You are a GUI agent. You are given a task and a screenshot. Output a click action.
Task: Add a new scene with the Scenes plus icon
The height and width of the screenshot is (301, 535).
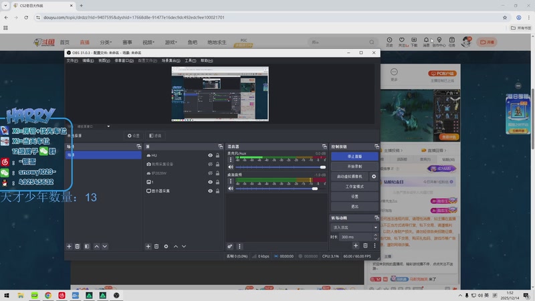click(x=69, y=246)
